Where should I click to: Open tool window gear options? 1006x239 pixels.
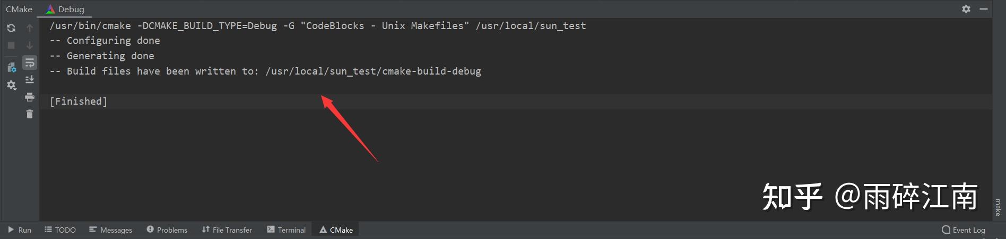point(966,9)
